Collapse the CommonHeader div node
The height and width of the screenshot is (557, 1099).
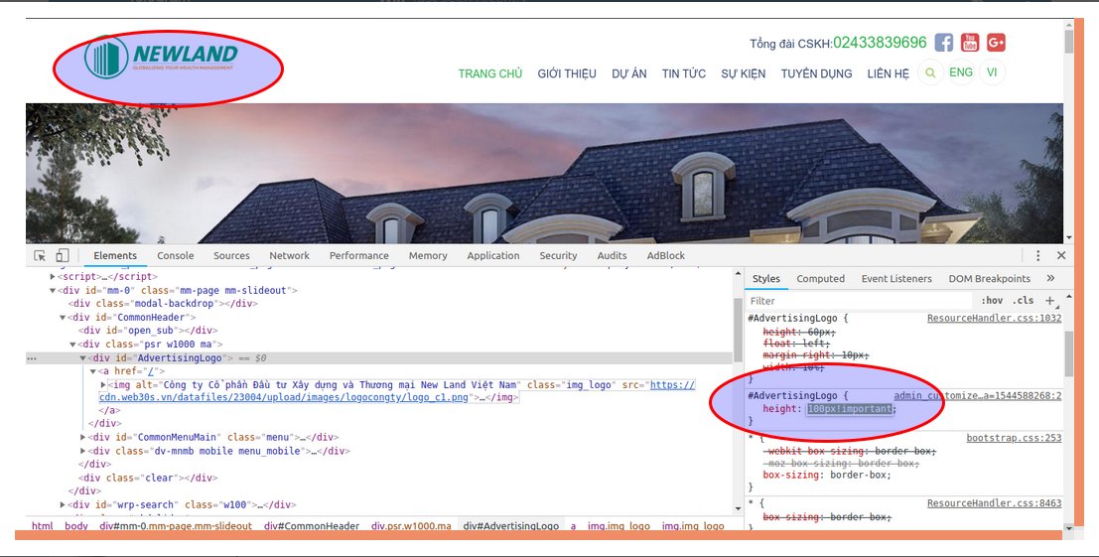point(63,318)
